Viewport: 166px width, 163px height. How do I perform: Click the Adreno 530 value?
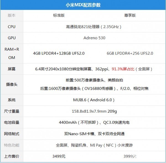94,38
